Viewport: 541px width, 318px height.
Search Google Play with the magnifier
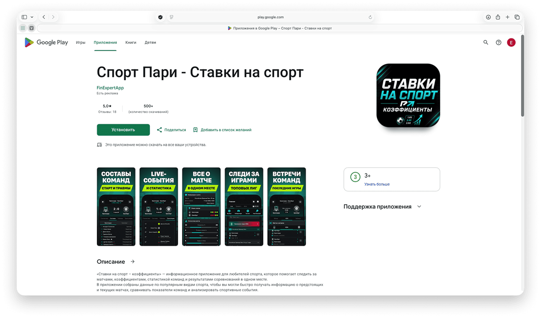pyautogui.click(x=486, y=42)
